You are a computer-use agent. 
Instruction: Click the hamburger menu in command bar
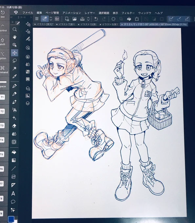(x=37, y=19)
